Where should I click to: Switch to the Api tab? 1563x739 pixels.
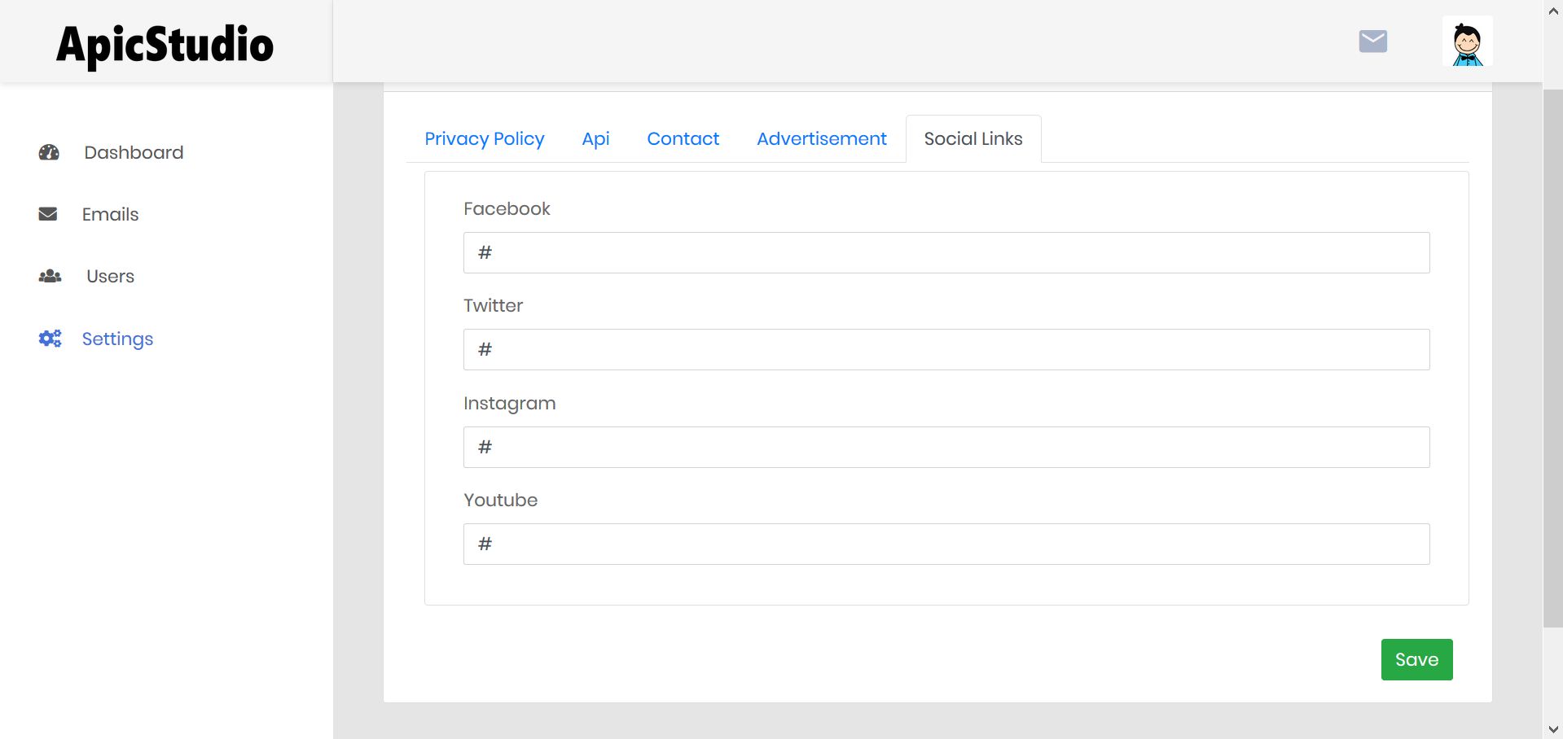coord(595,138)
